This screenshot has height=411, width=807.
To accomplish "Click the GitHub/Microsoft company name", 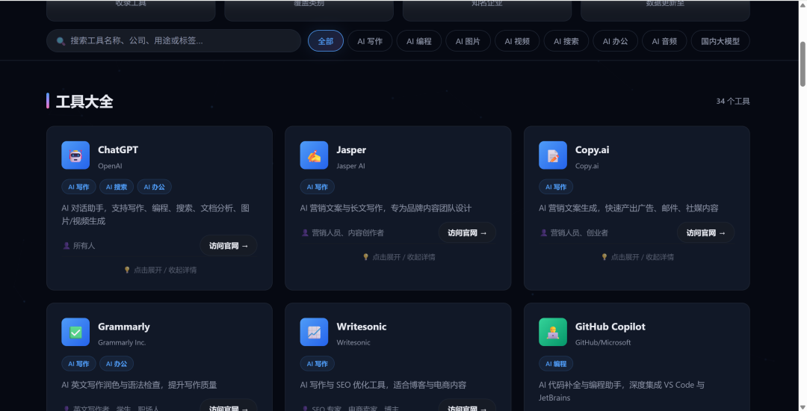I will click(x=603, y=342).
